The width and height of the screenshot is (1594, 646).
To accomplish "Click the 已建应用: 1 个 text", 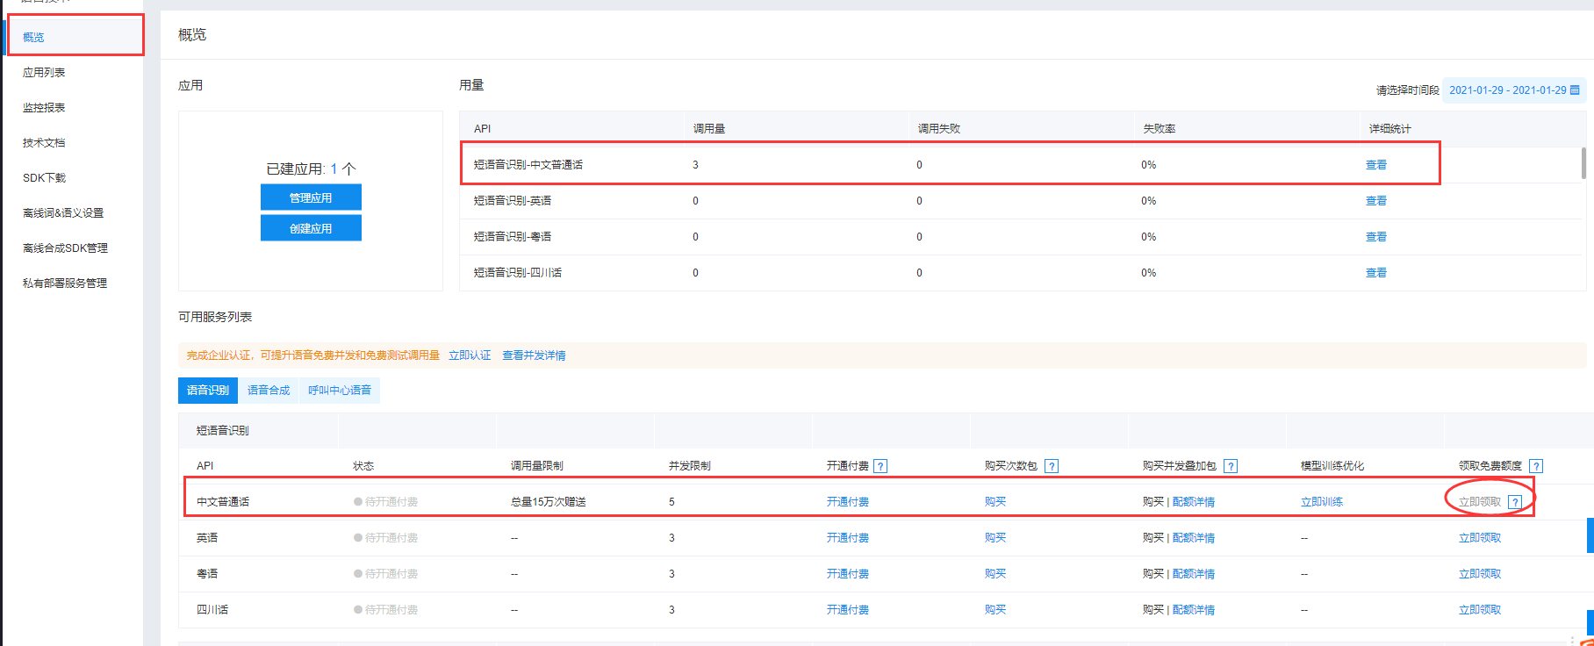I will point(311,169).
